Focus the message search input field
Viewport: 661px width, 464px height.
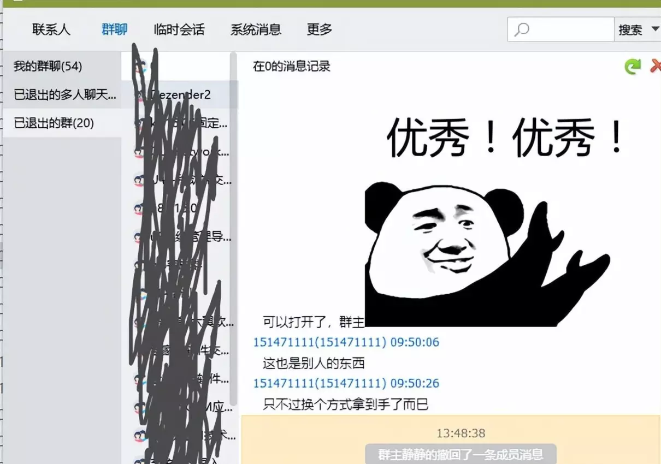(x=561, y=29)
